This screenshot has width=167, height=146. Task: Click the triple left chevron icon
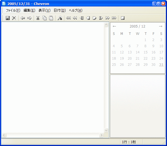tap(68, 18)
